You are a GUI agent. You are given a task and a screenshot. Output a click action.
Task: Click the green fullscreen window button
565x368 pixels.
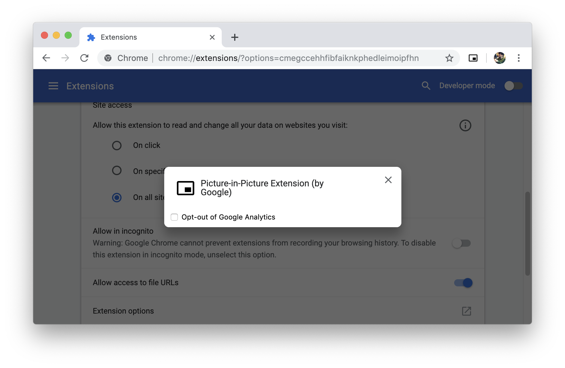(x=68, y=35)
